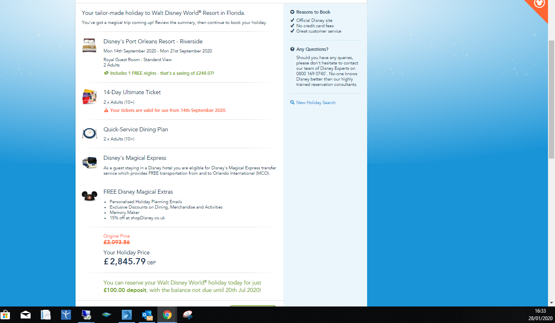Screen dimensions: 555x323
Task: Click 15% off at shopDisney.co.uk item
Action: (137, 218)
